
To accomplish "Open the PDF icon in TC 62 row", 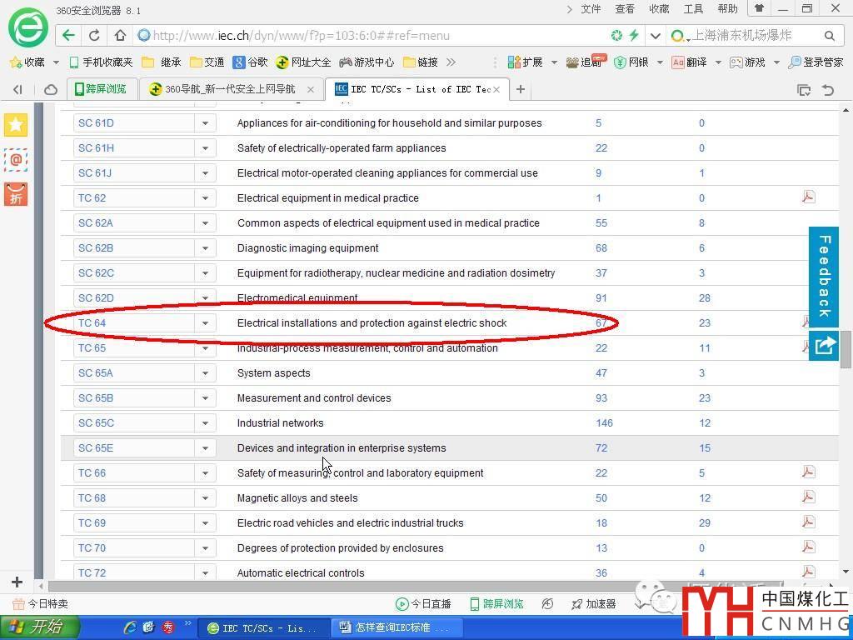I will (x=807, y=197).
